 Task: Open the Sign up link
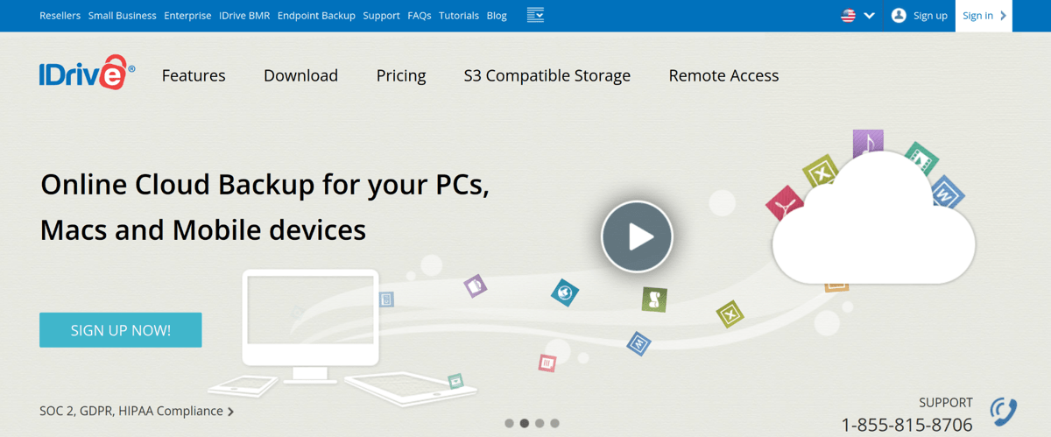[930, 16]
